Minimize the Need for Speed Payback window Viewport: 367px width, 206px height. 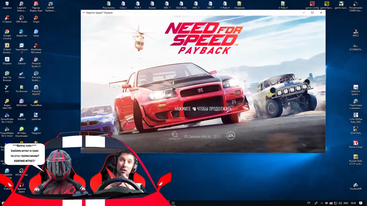click(304, 13)
